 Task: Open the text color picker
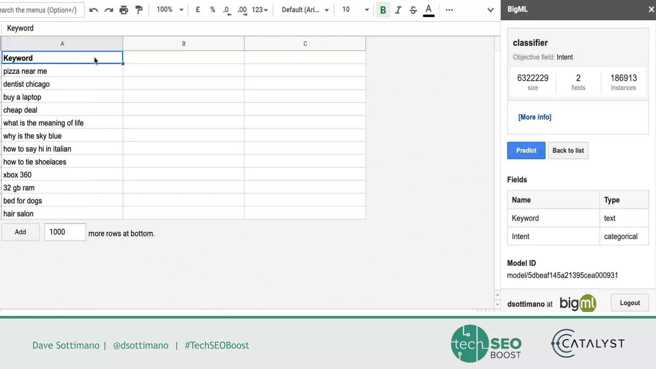[x=429, y=10]
